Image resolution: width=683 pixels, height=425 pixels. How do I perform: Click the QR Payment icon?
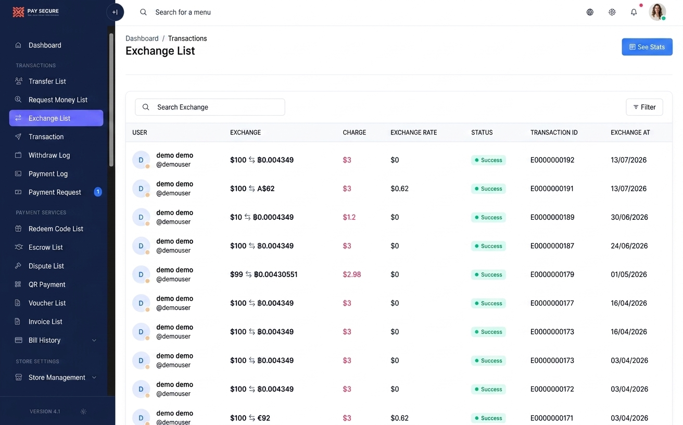[18, 284]
